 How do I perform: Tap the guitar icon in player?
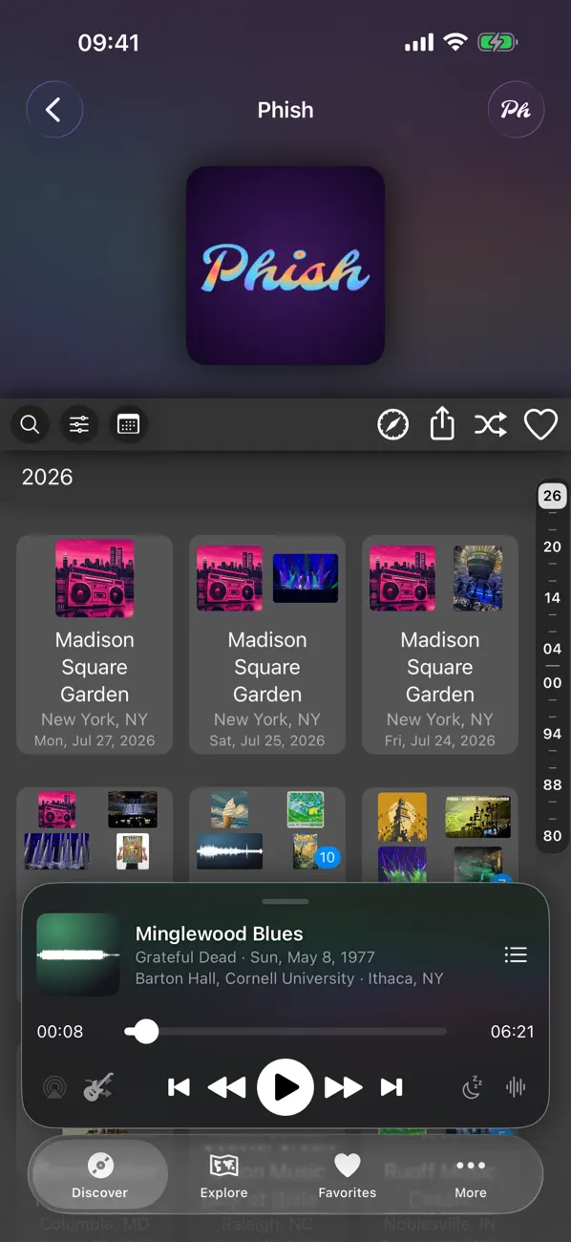point(98,1087)
